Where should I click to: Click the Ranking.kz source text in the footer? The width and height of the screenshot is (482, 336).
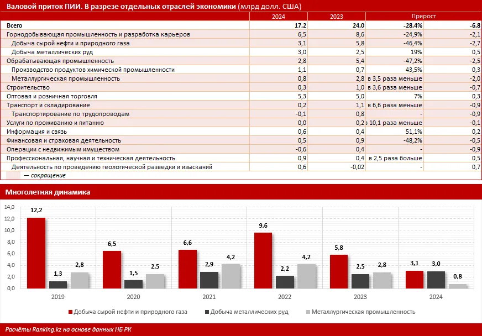point(68,329)
